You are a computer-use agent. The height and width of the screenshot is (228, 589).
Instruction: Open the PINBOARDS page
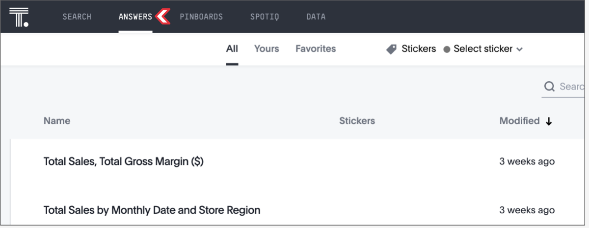pyautogui.click(x=201, y=17)
